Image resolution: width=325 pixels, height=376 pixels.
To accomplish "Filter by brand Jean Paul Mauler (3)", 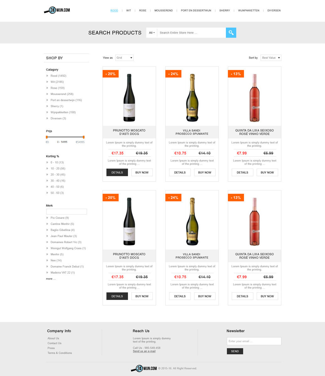I will coord(64,236).
